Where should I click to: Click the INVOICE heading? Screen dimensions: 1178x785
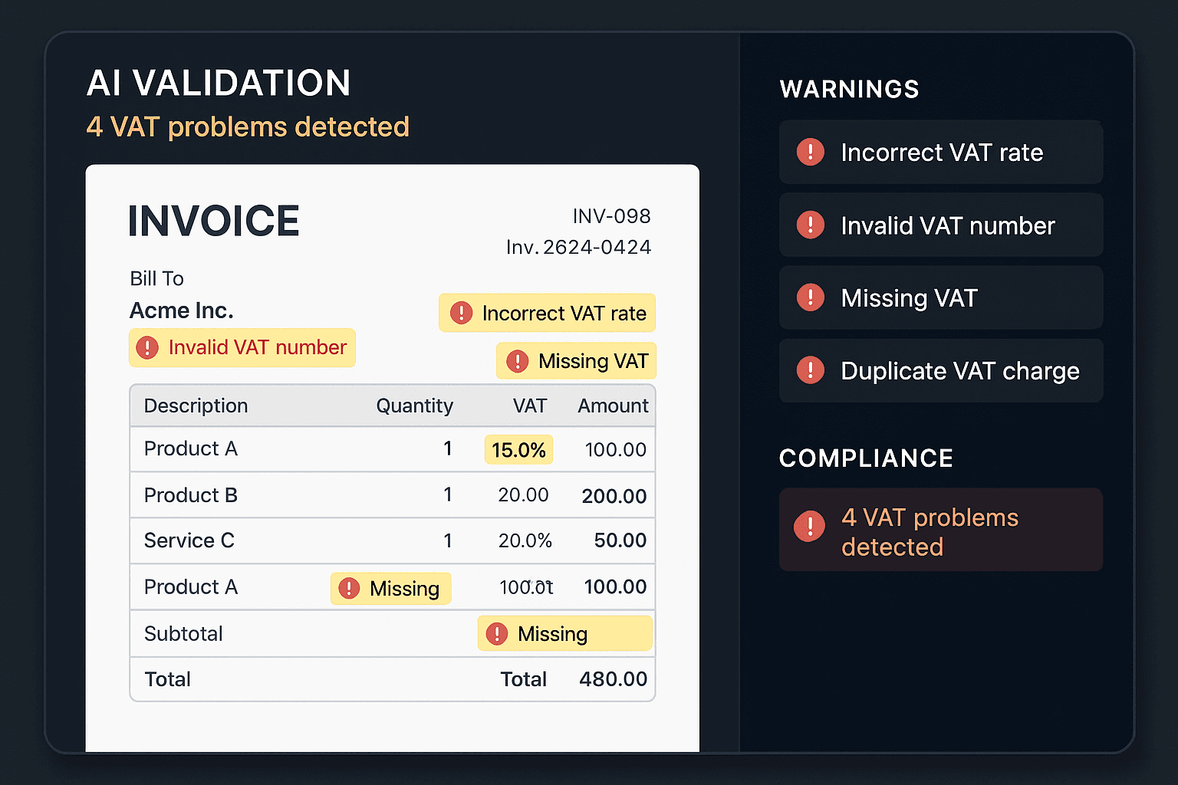coord(214,221)
